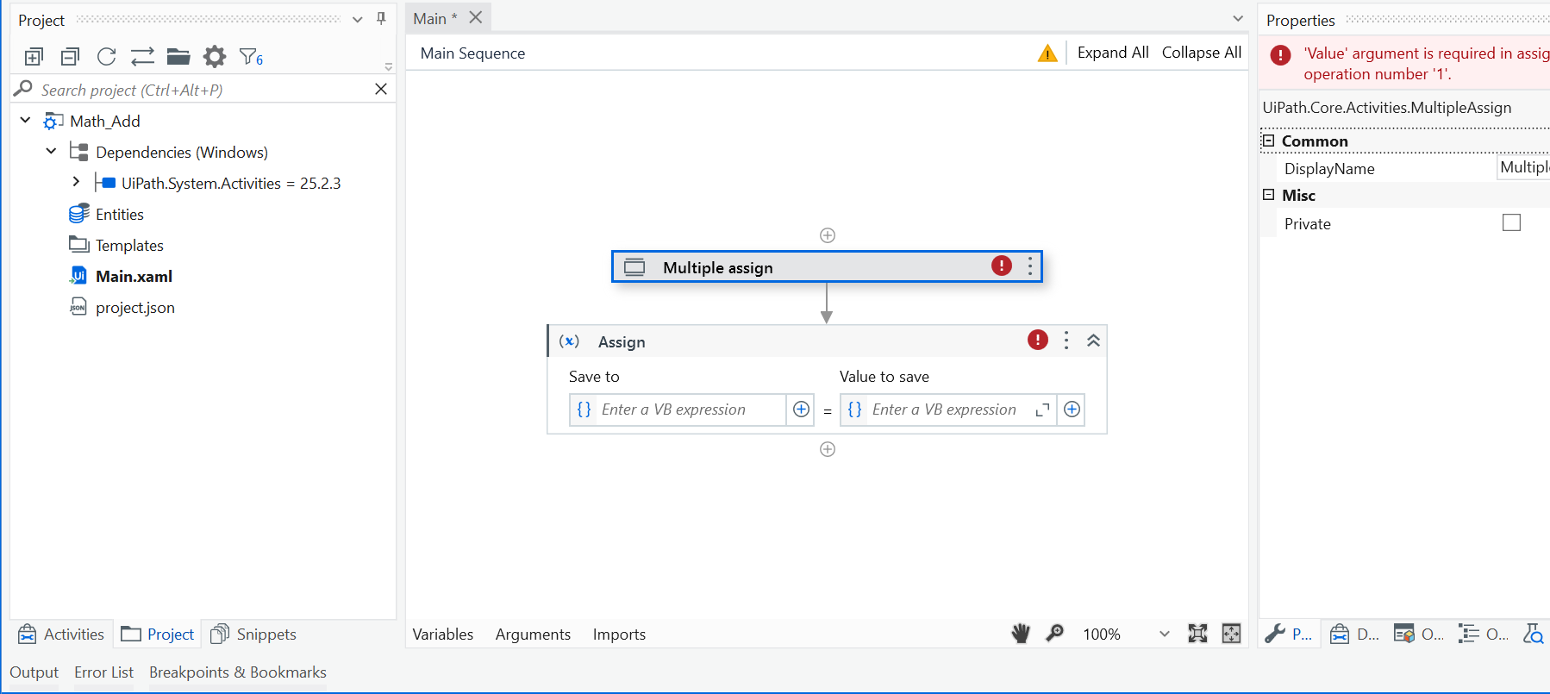Click plus button beside Save to field
1550x694 pixels.
point(801,410)
